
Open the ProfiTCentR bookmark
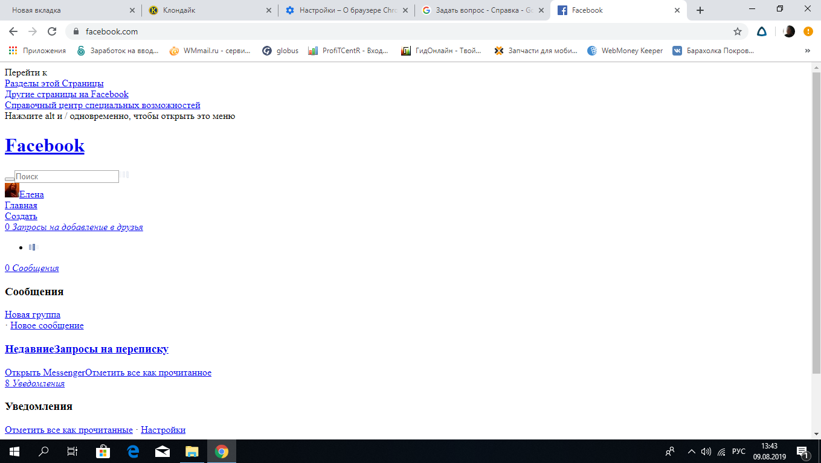348,51
